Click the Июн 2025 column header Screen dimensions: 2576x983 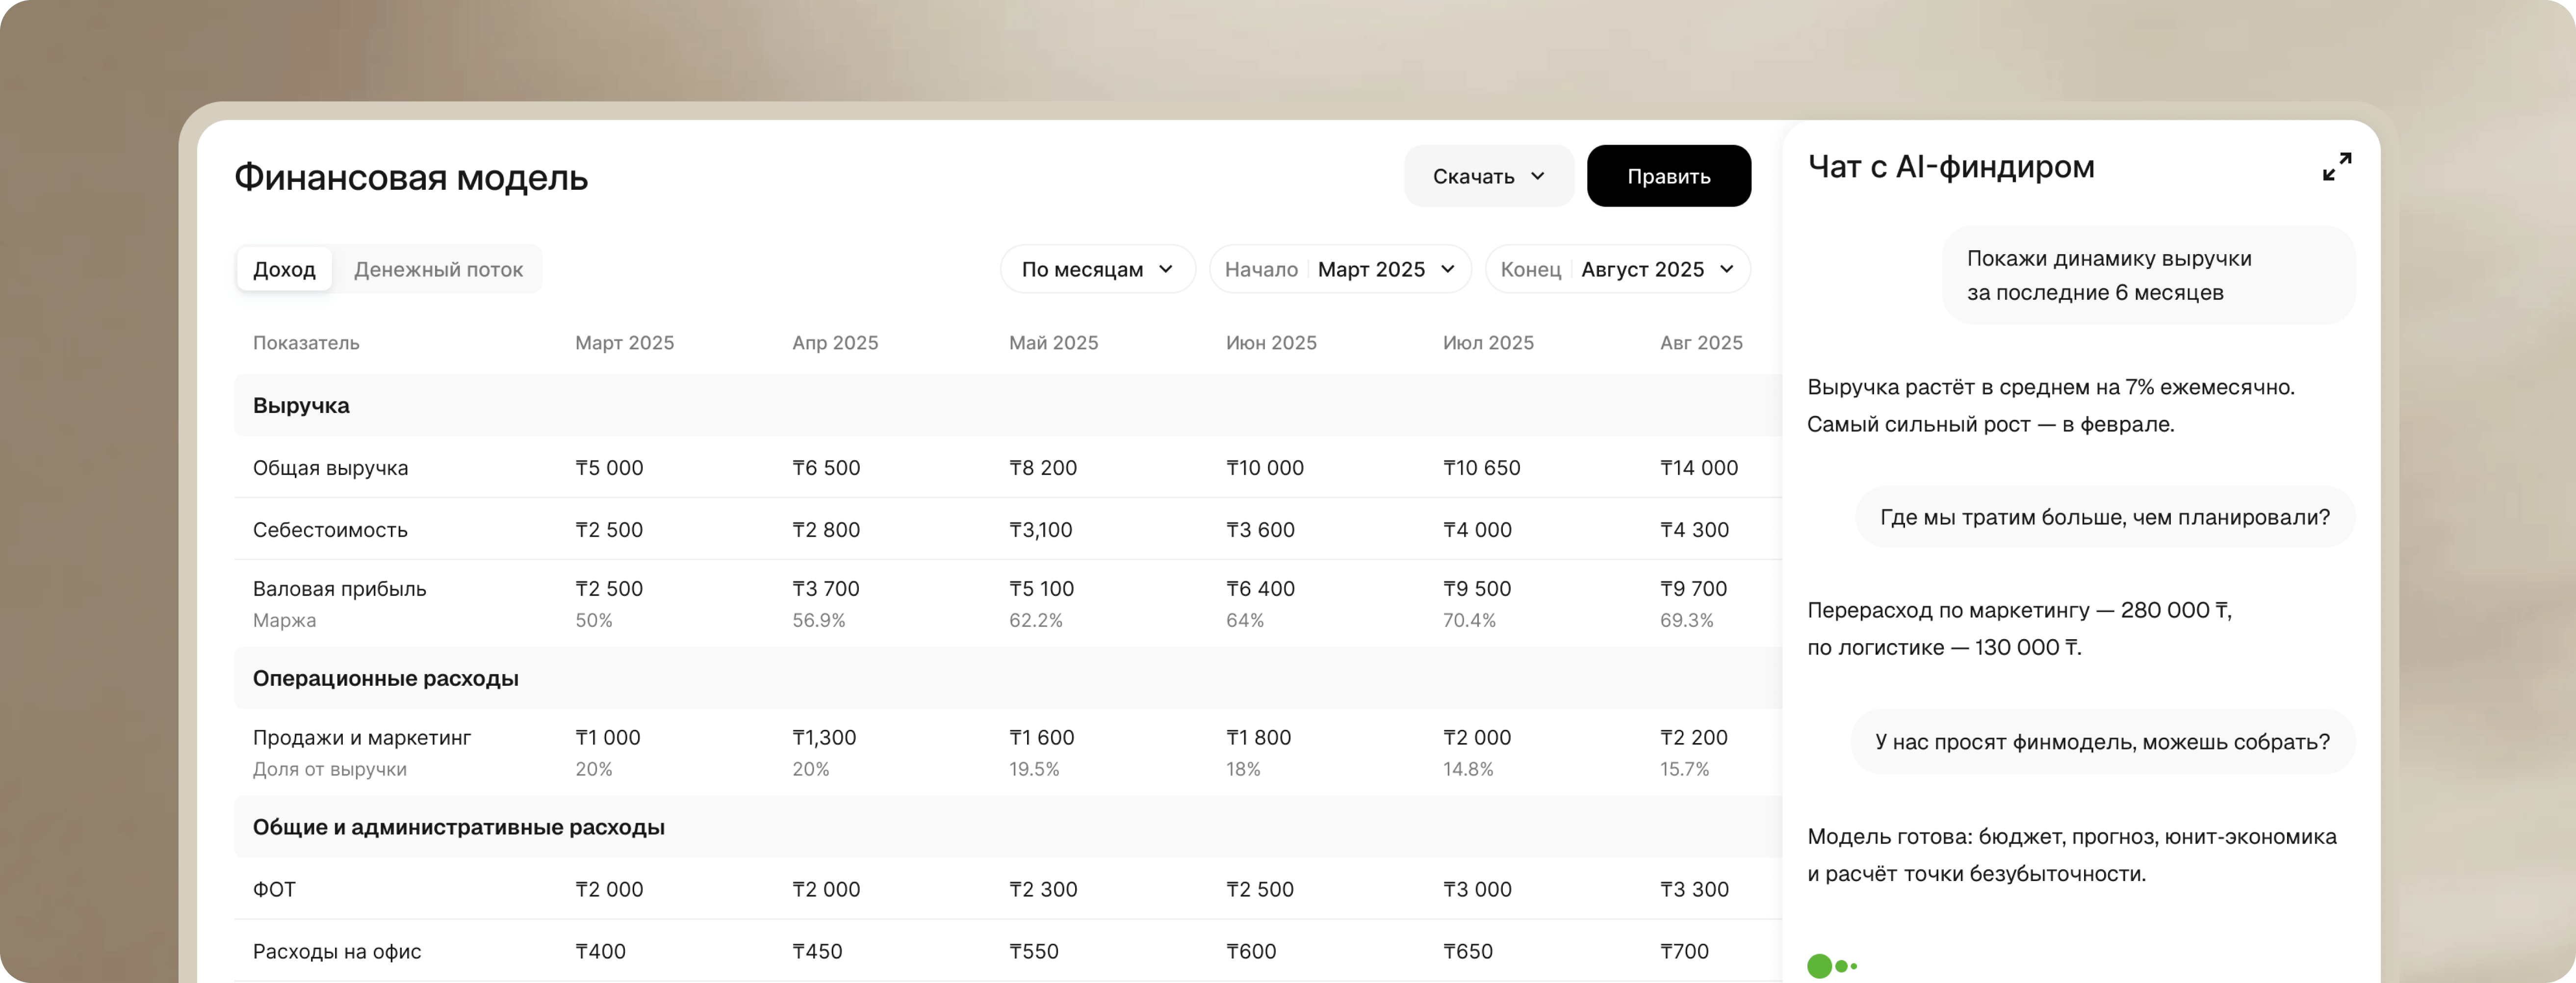click(1271, 343)
